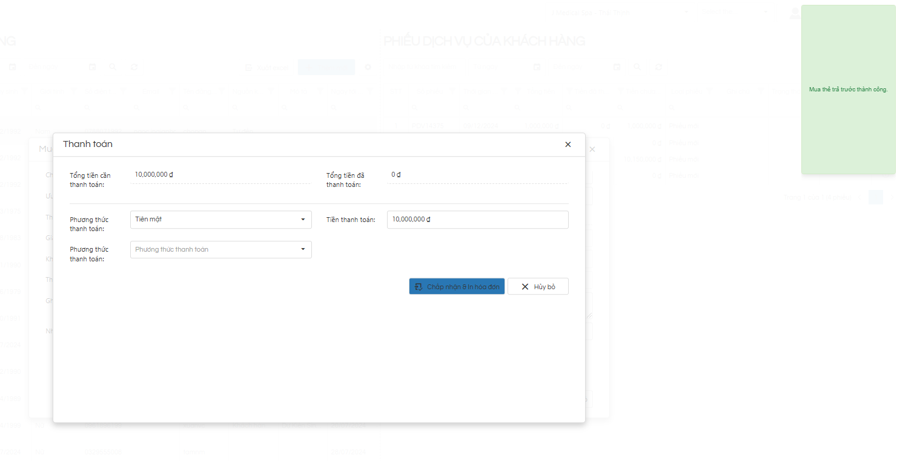Close the Thanh toán payment dialog

[x=568, y=145]
